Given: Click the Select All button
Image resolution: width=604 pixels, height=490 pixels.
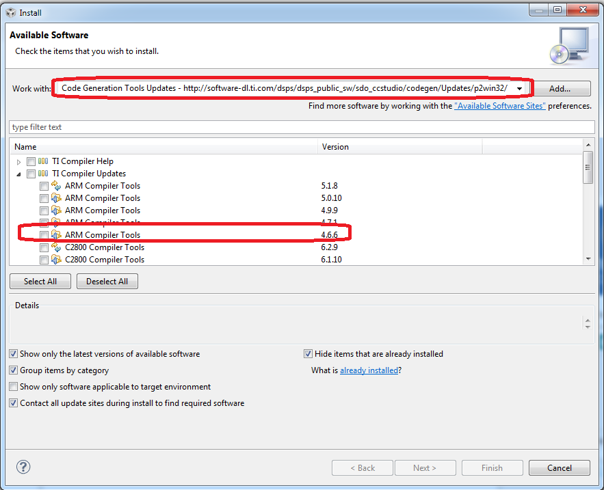Looking at the screenshot, I should 40,282.
